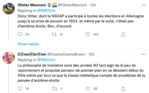Open Olivier Mannoni display name profile
The image size is (149, 93).
click(32, 5)
